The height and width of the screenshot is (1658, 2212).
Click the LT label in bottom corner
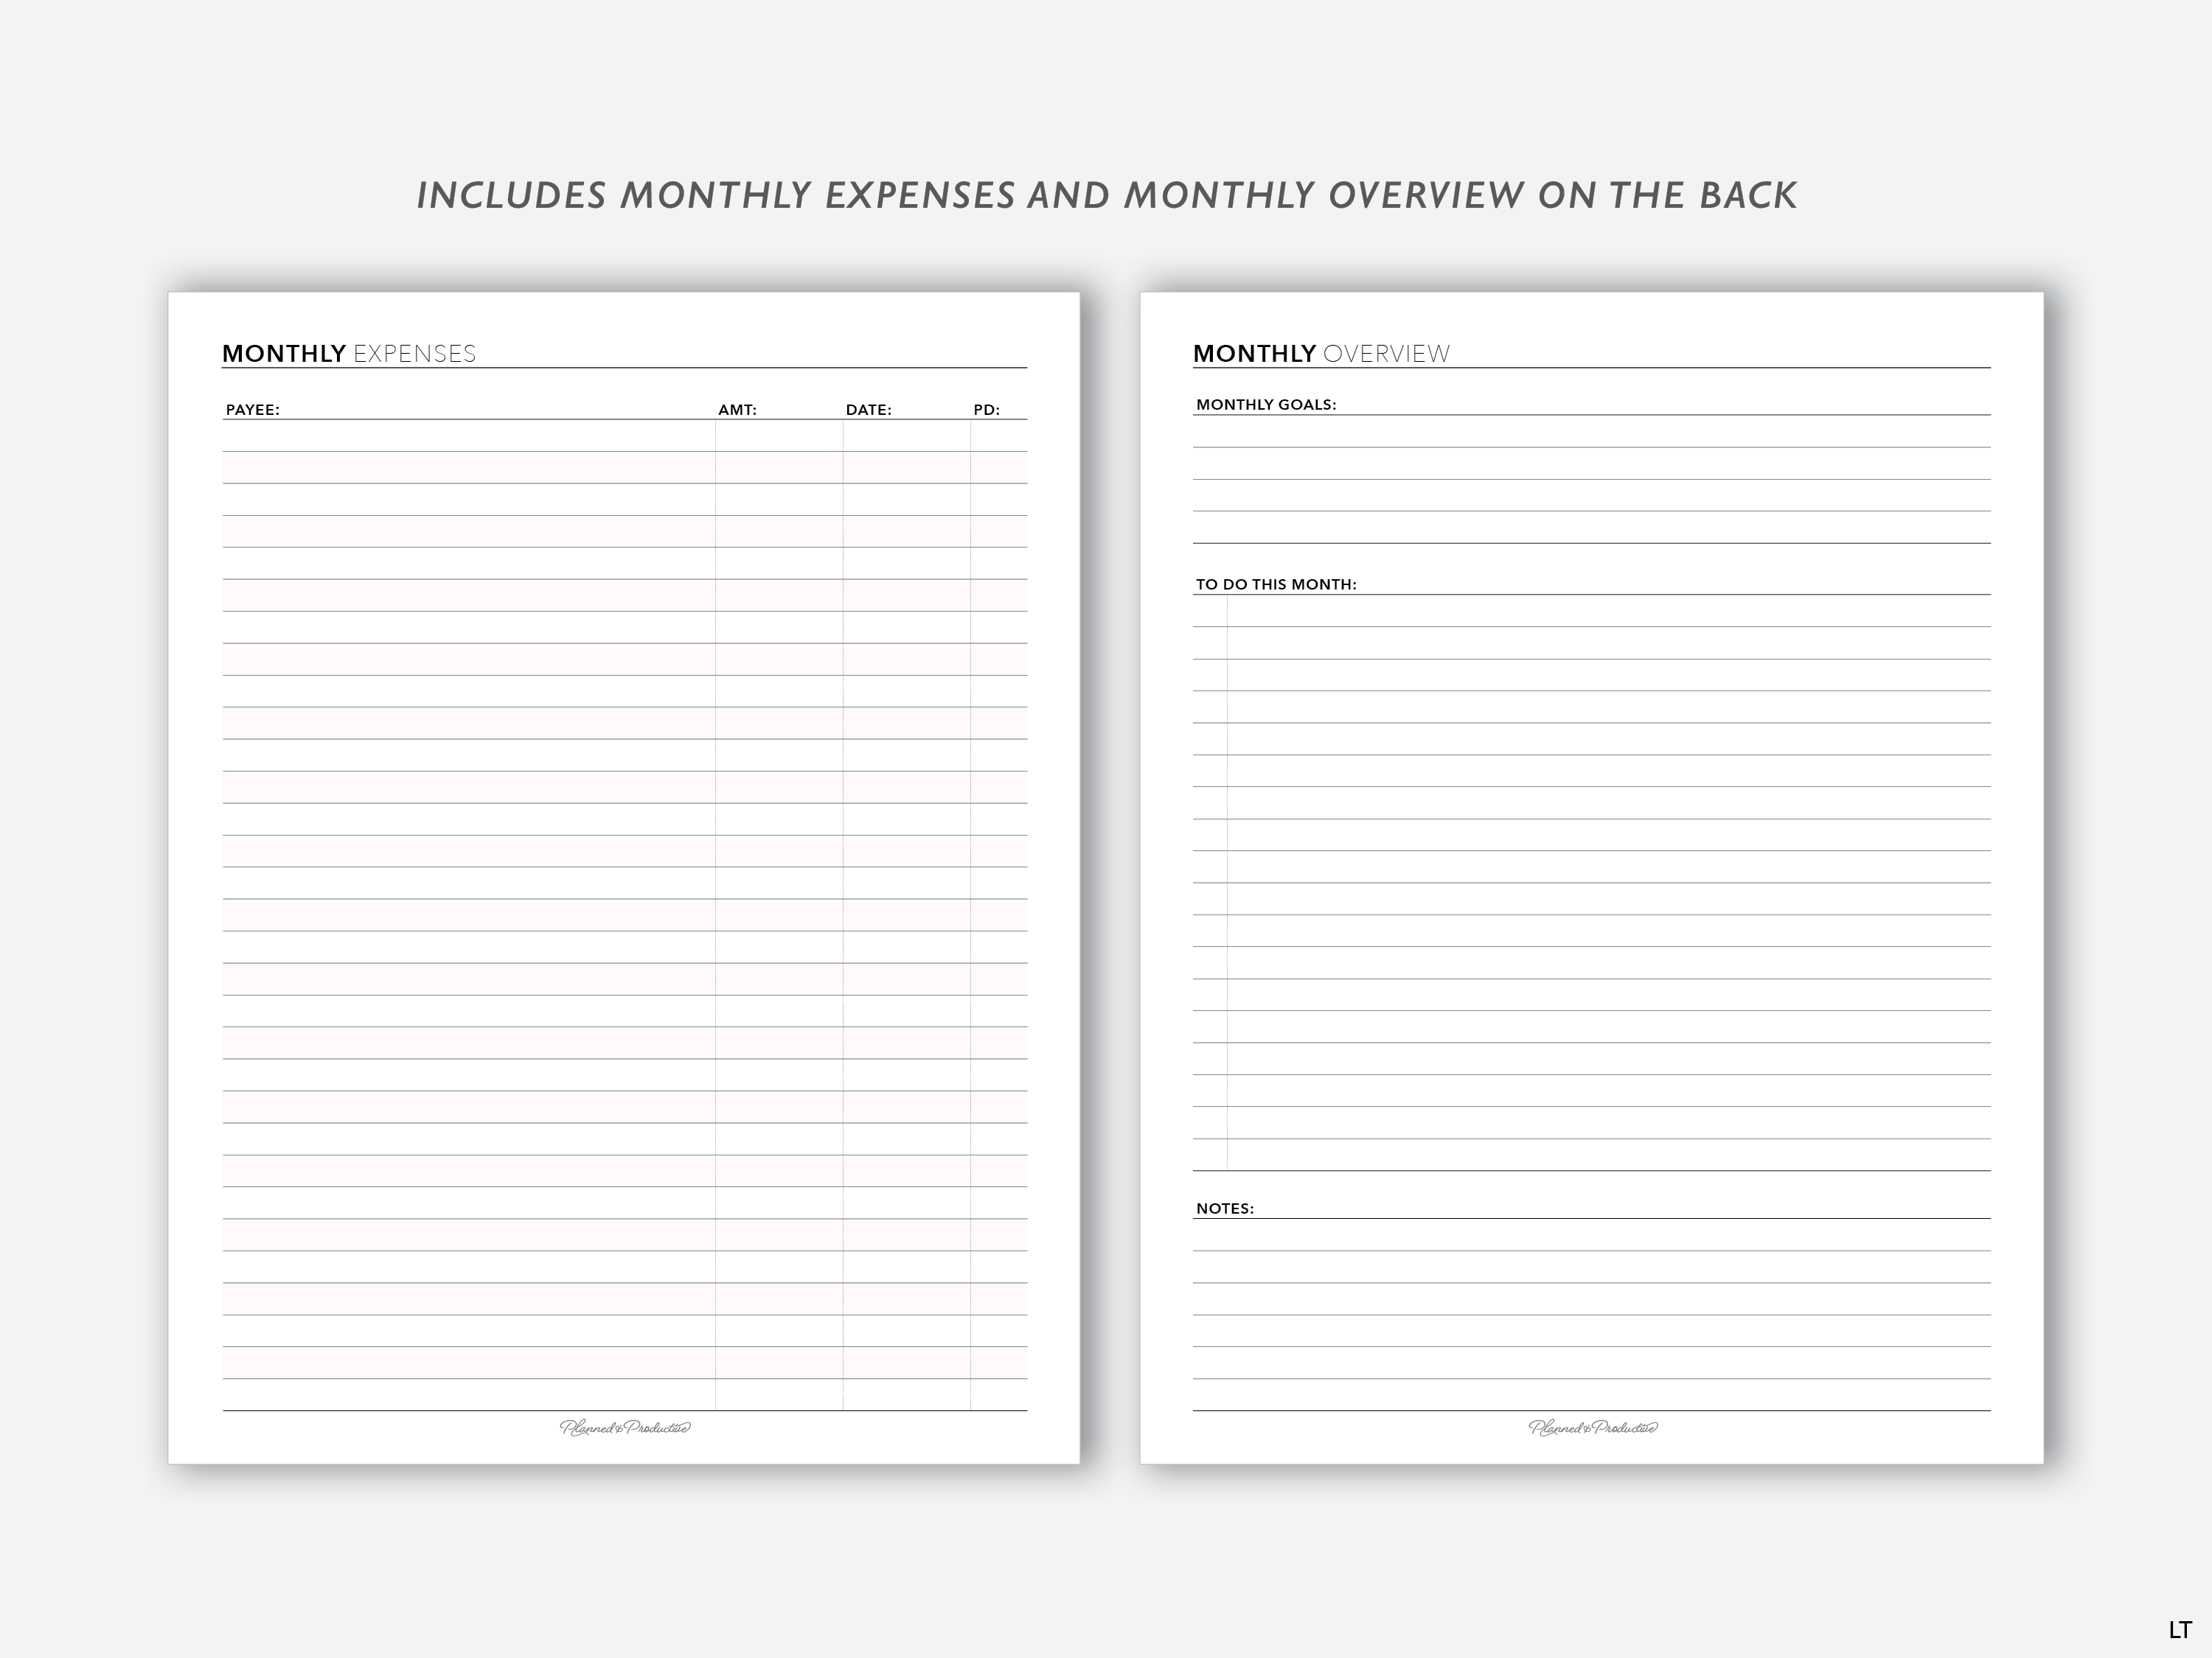[2180, 1630]
